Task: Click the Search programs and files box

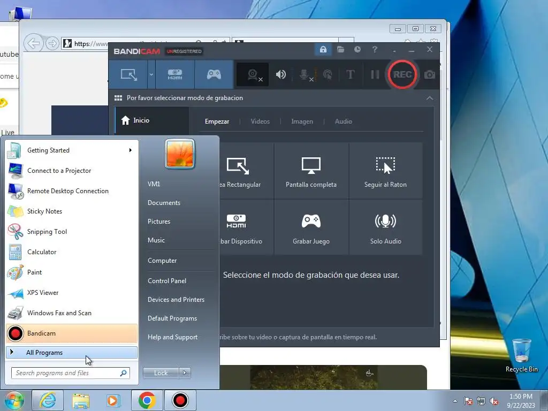Action: tap(71, 373)
